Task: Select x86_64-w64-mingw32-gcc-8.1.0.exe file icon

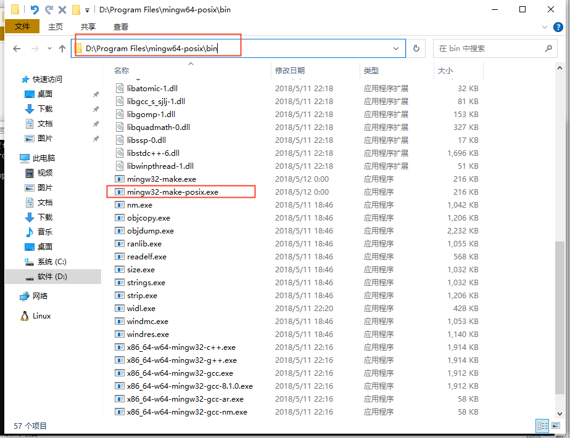Action: tap(120, 386)
